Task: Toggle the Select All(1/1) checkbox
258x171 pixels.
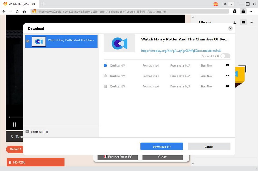Action: click(x=27, y=132)
